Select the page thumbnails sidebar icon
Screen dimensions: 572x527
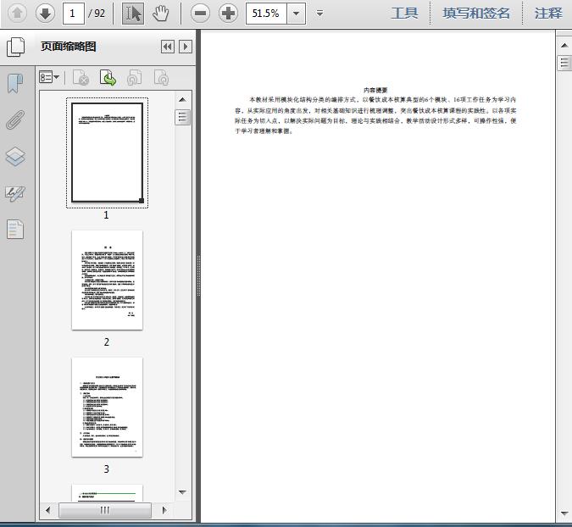pos(16,47)
